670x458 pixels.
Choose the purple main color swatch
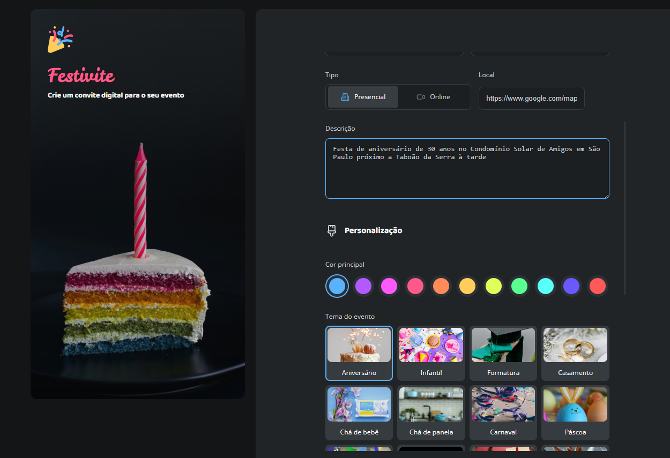pos(363,286)
